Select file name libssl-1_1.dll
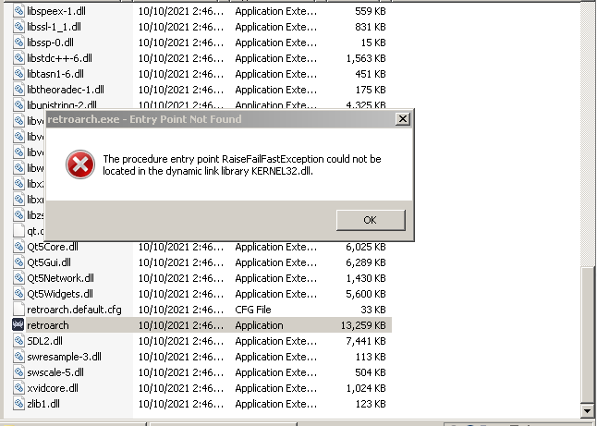The height and width of the screenshot is (426, 597). pos(55,27)
